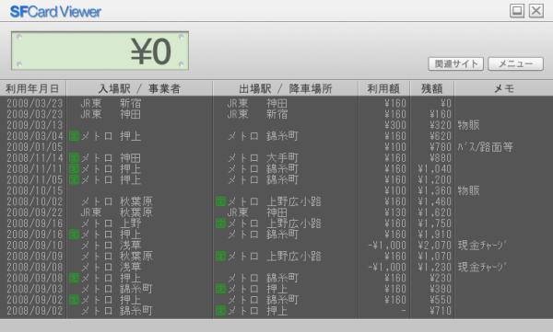Viewport: 553px width, 332px height.
Task: Click the green entry icon on the ¥550 balance row
Action: pos(74,300)
